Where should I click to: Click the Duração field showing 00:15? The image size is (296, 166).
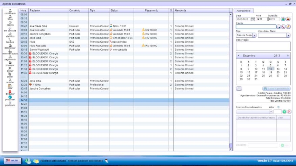click(x=274, y=19)
